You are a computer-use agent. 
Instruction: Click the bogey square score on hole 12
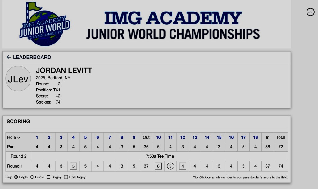tap(183, 166)
